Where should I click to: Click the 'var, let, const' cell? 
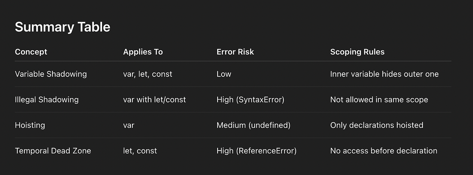(x=148, y=74)
